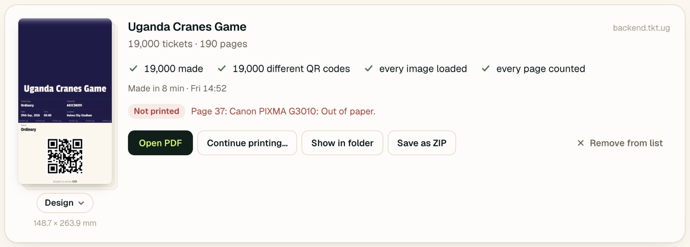The image size is (690, 247).
Task: Click the 148.7 × 263.9 mm size label
Action: click(65, 223)
